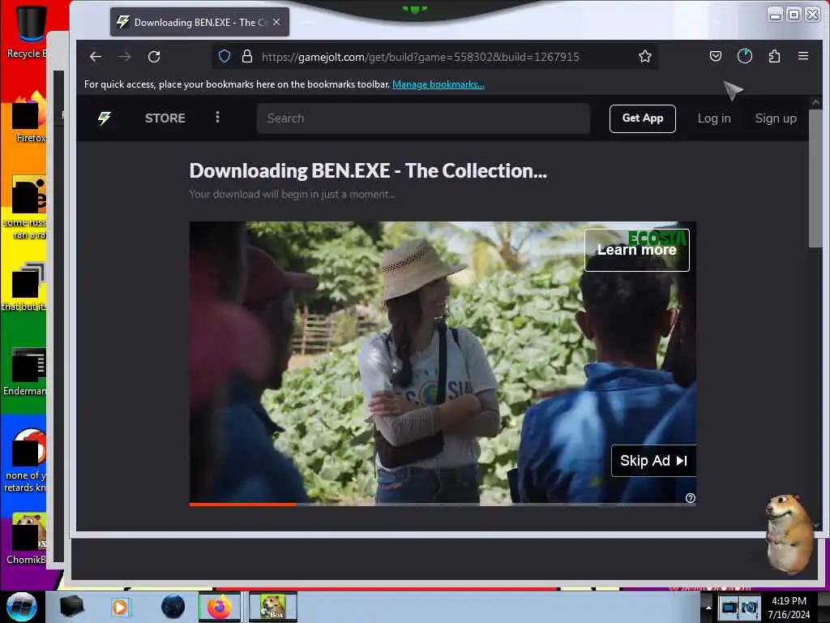Select the Enderman desktop icon
The image size is (830, 623).
[x=25, y=372]
